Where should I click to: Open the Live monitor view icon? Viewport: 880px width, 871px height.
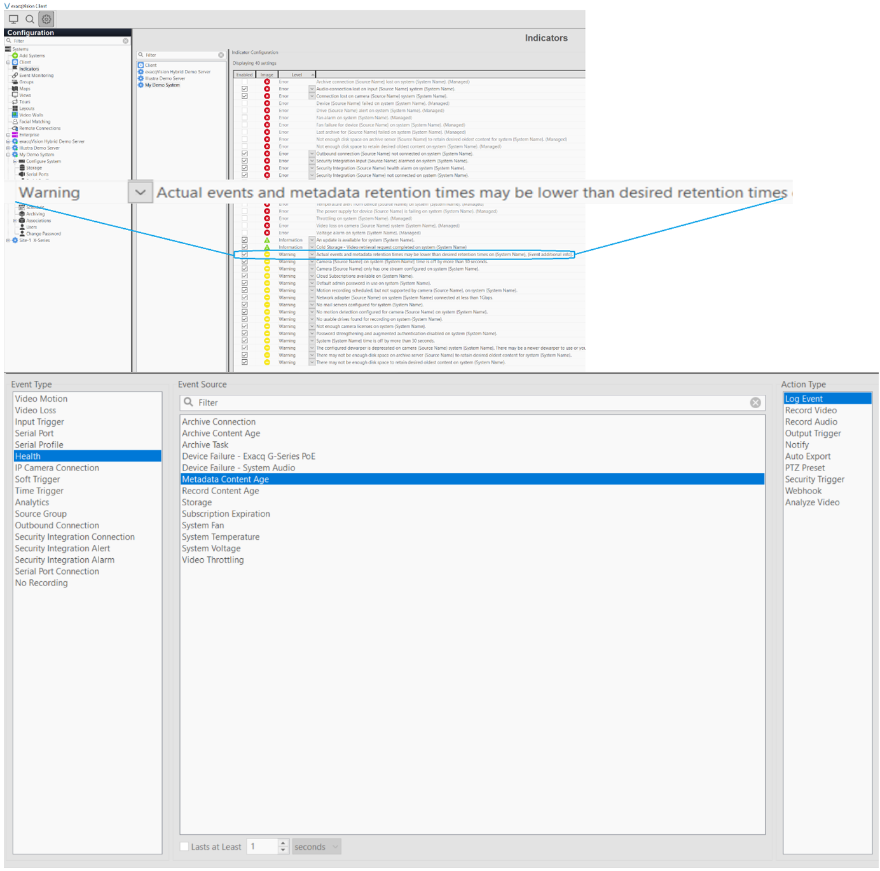(x=13, y=19)
